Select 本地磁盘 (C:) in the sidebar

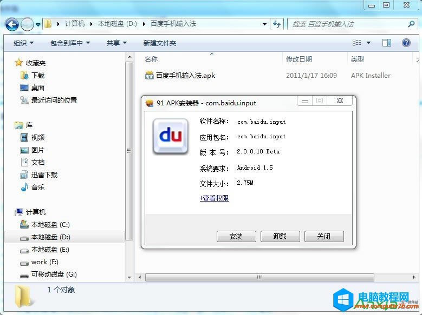pyautogui.click(x=50, y=225)
